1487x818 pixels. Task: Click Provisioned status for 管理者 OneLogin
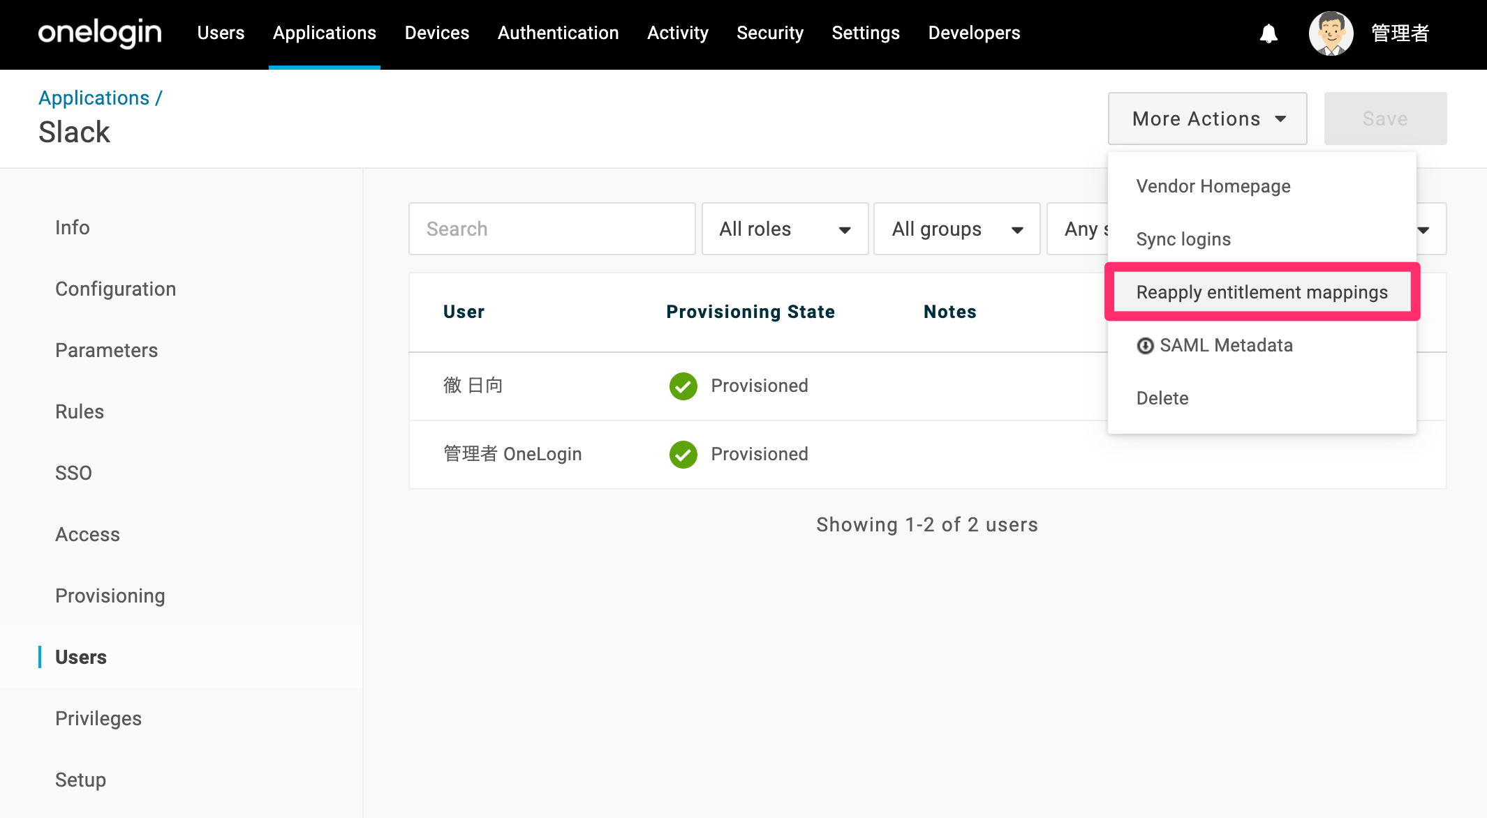pos(760,454)
